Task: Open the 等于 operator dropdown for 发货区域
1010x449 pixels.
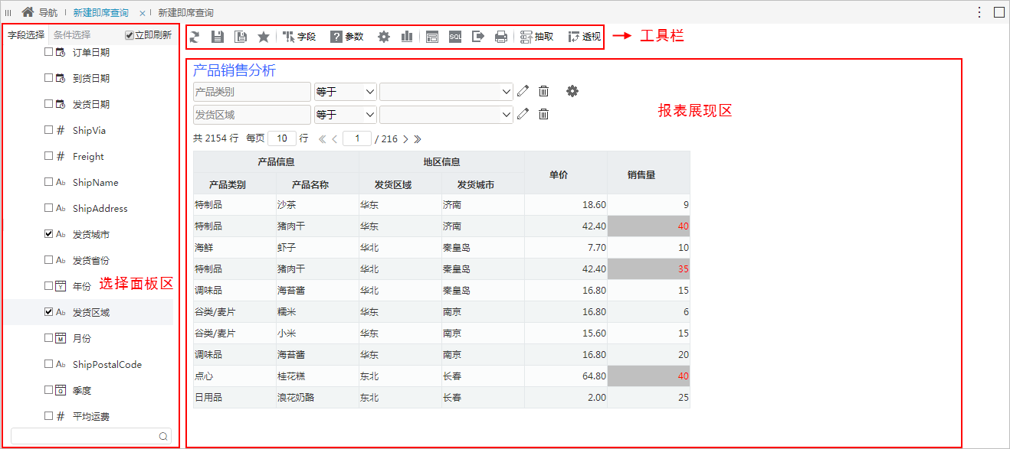Action: tap(346, 115)
